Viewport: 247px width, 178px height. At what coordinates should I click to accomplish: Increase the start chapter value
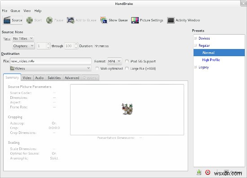49,44
